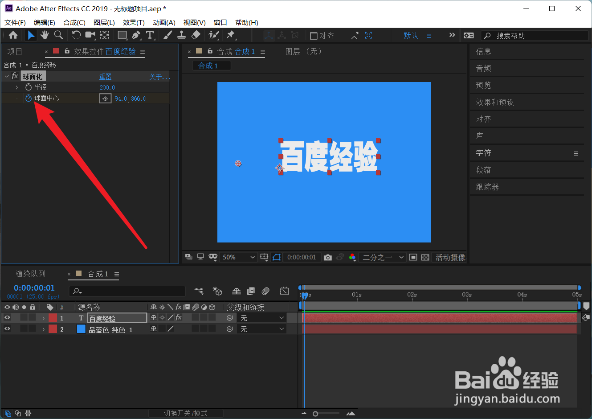Click the Frame Blending icon in timeline
This screenshot has height=419, width=592.
point(251,291)
